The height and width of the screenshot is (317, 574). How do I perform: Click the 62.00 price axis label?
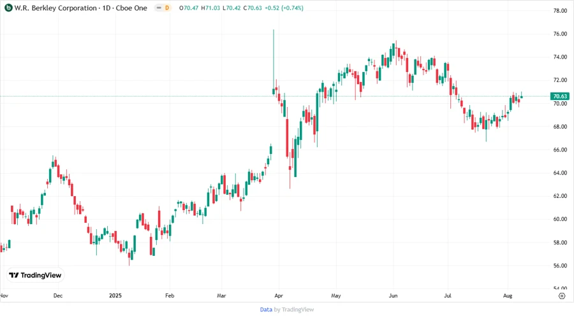click(560, 196)
